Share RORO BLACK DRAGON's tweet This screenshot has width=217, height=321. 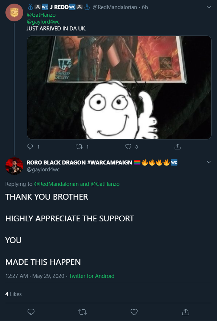pos(185,312)
